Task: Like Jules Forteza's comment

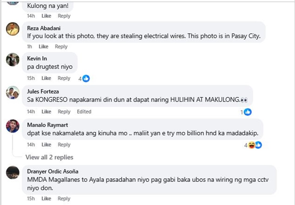Action: (x=46, y=112)
